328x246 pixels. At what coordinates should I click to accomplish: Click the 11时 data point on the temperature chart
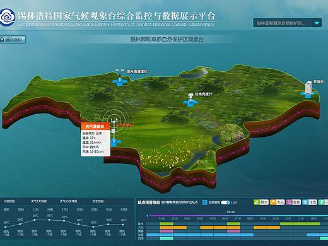coord(35,220)
